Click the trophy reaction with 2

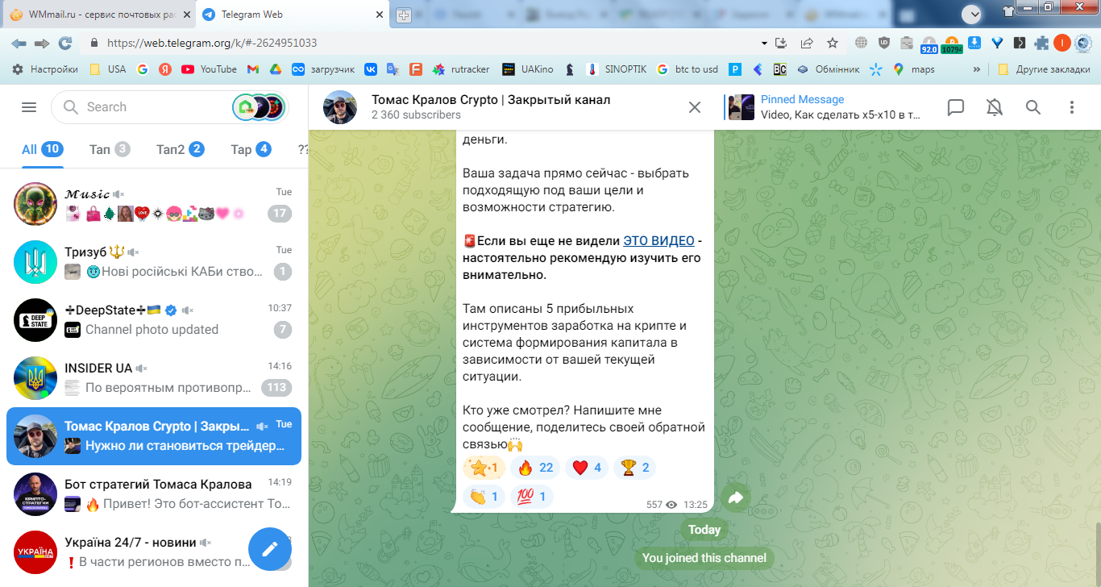click(634, 468)
